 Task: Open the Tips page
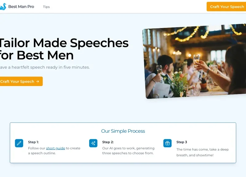coord(46,7)
